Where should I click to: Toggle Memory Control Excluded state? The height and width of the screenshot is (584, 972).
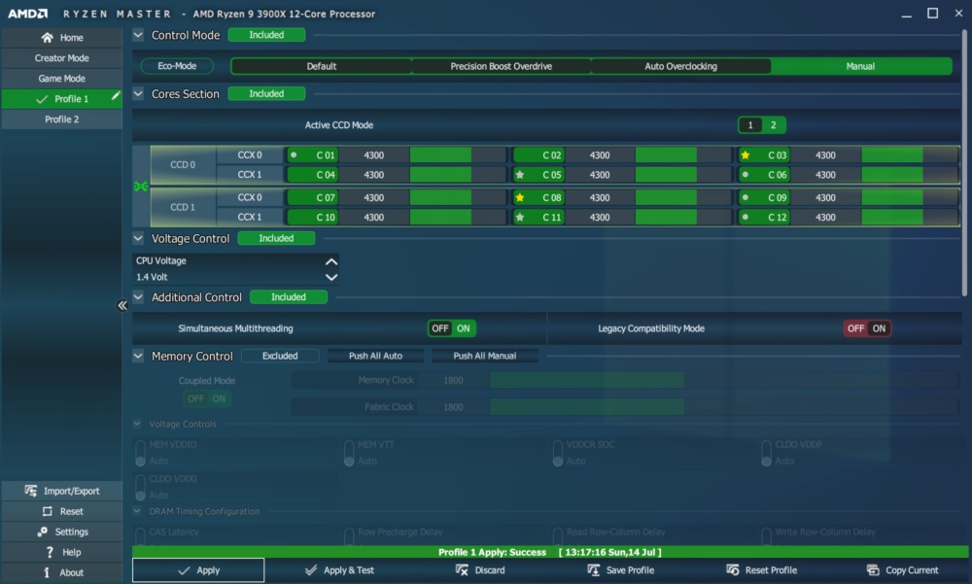tap(280, 356)
